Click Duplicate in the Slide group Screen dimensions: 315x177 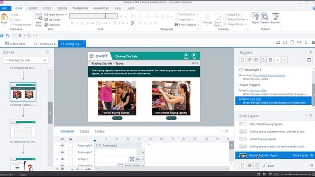click(52, 25)
